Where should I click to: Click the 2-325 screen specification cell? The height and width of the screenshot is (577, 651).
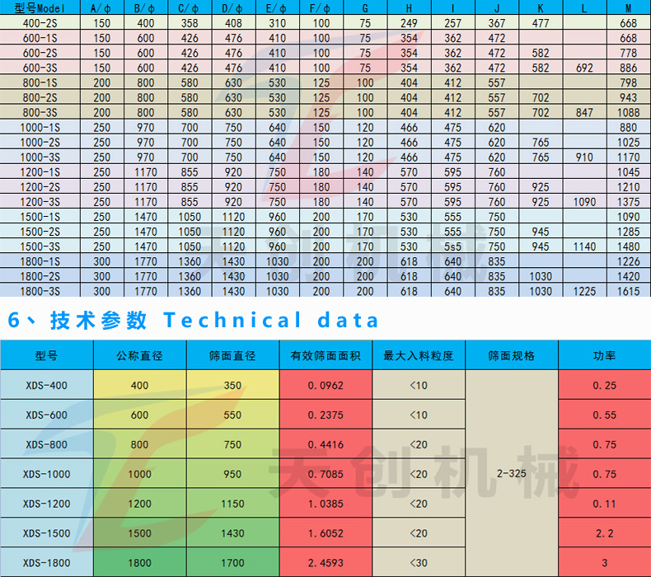(512, 474)
